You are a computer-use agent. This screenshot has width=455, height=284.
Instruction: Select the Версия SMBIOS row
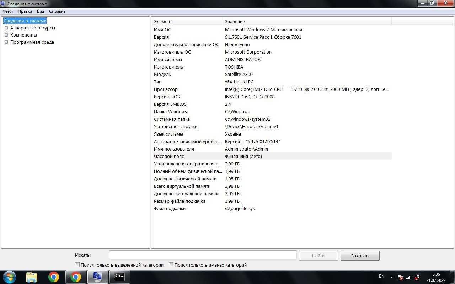[272, 104]
